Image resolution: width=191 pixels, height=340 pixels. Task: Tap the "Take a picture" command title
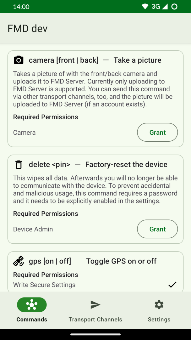[137, 60]
